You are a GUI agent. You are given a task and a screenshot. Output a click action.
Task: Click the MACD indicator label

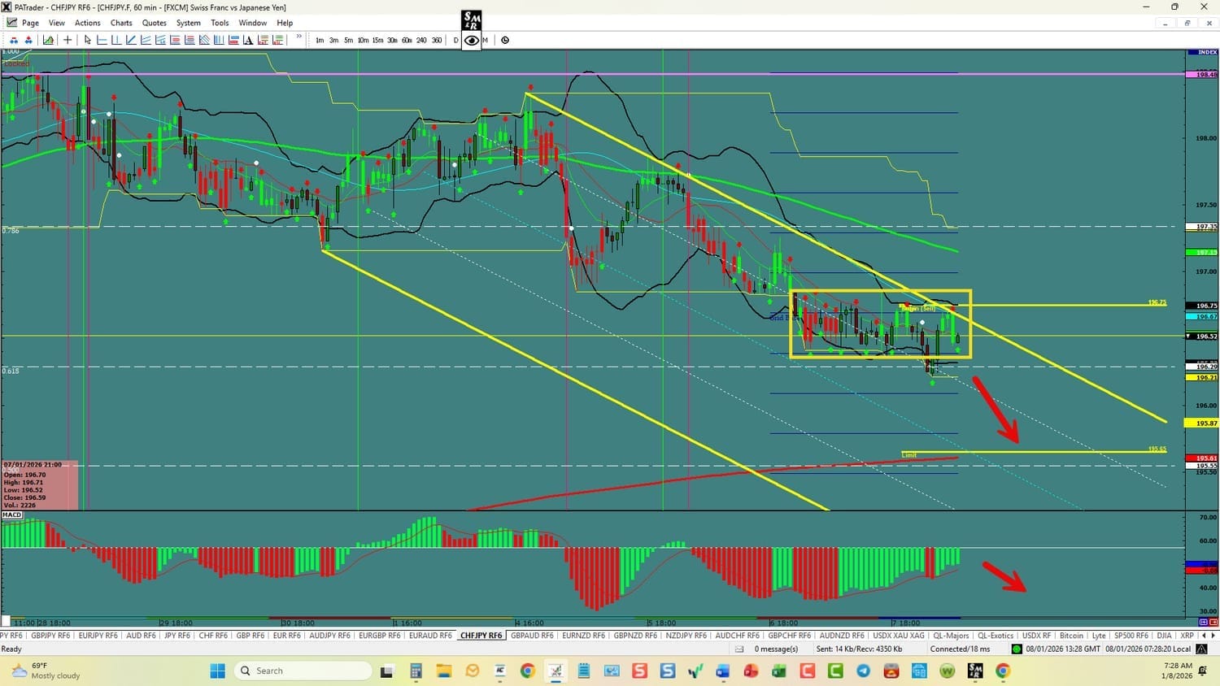click(x=12, y=514)
